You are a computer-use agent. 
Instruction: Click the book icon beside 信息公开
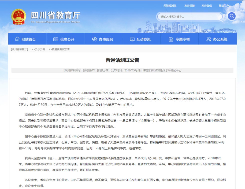pos(56,39)
